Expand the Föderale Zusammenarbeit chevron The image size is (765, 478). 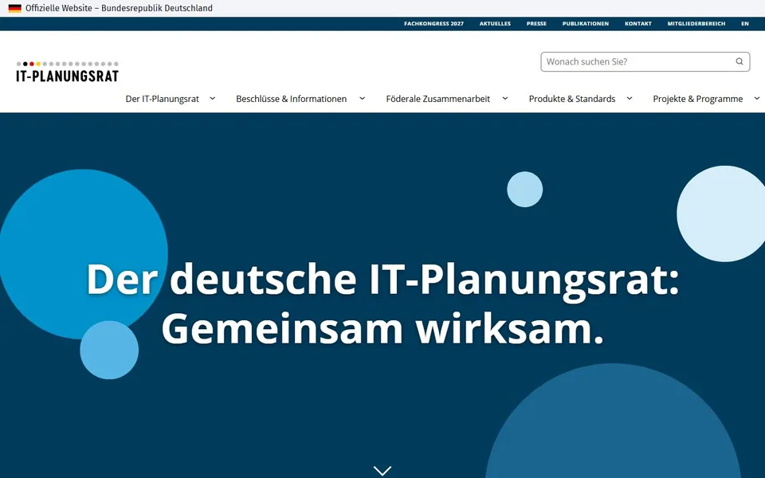click(x=505, y=99)
